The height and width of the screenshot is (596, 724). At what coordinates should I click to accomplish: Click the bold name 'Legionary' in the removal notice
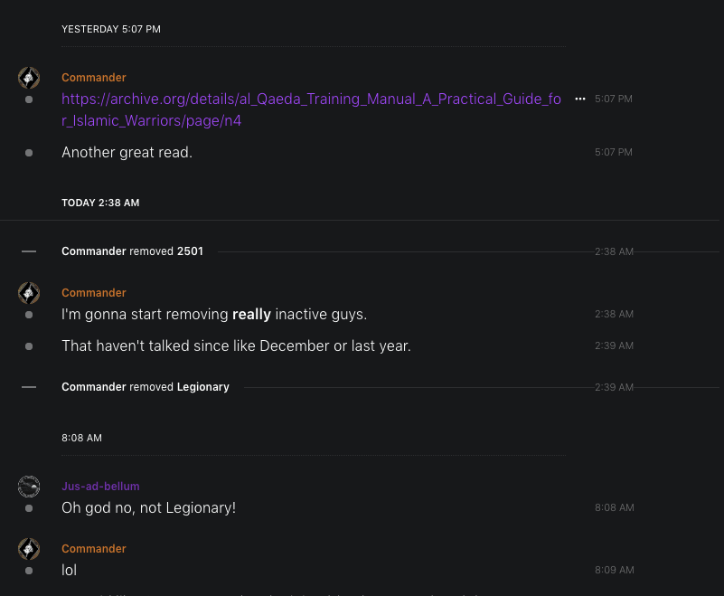tap(203, 387)
